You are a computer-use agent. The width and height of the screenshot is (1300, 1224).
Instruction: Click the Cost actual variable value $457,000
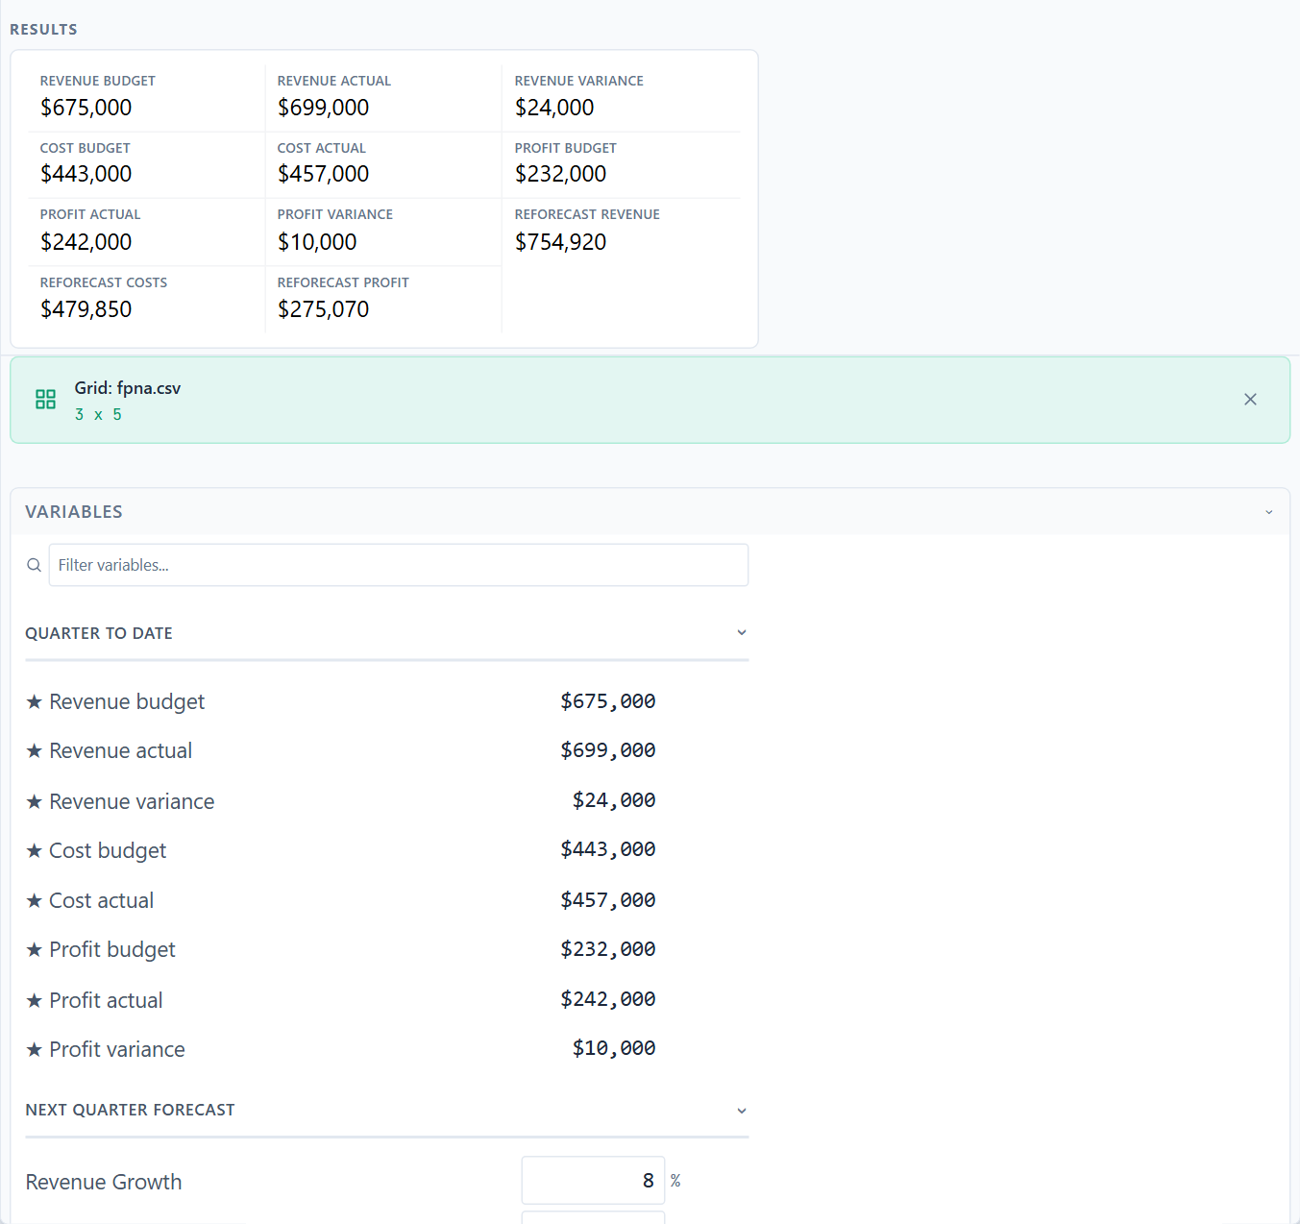pyautogui.click(x=608, y=900)
